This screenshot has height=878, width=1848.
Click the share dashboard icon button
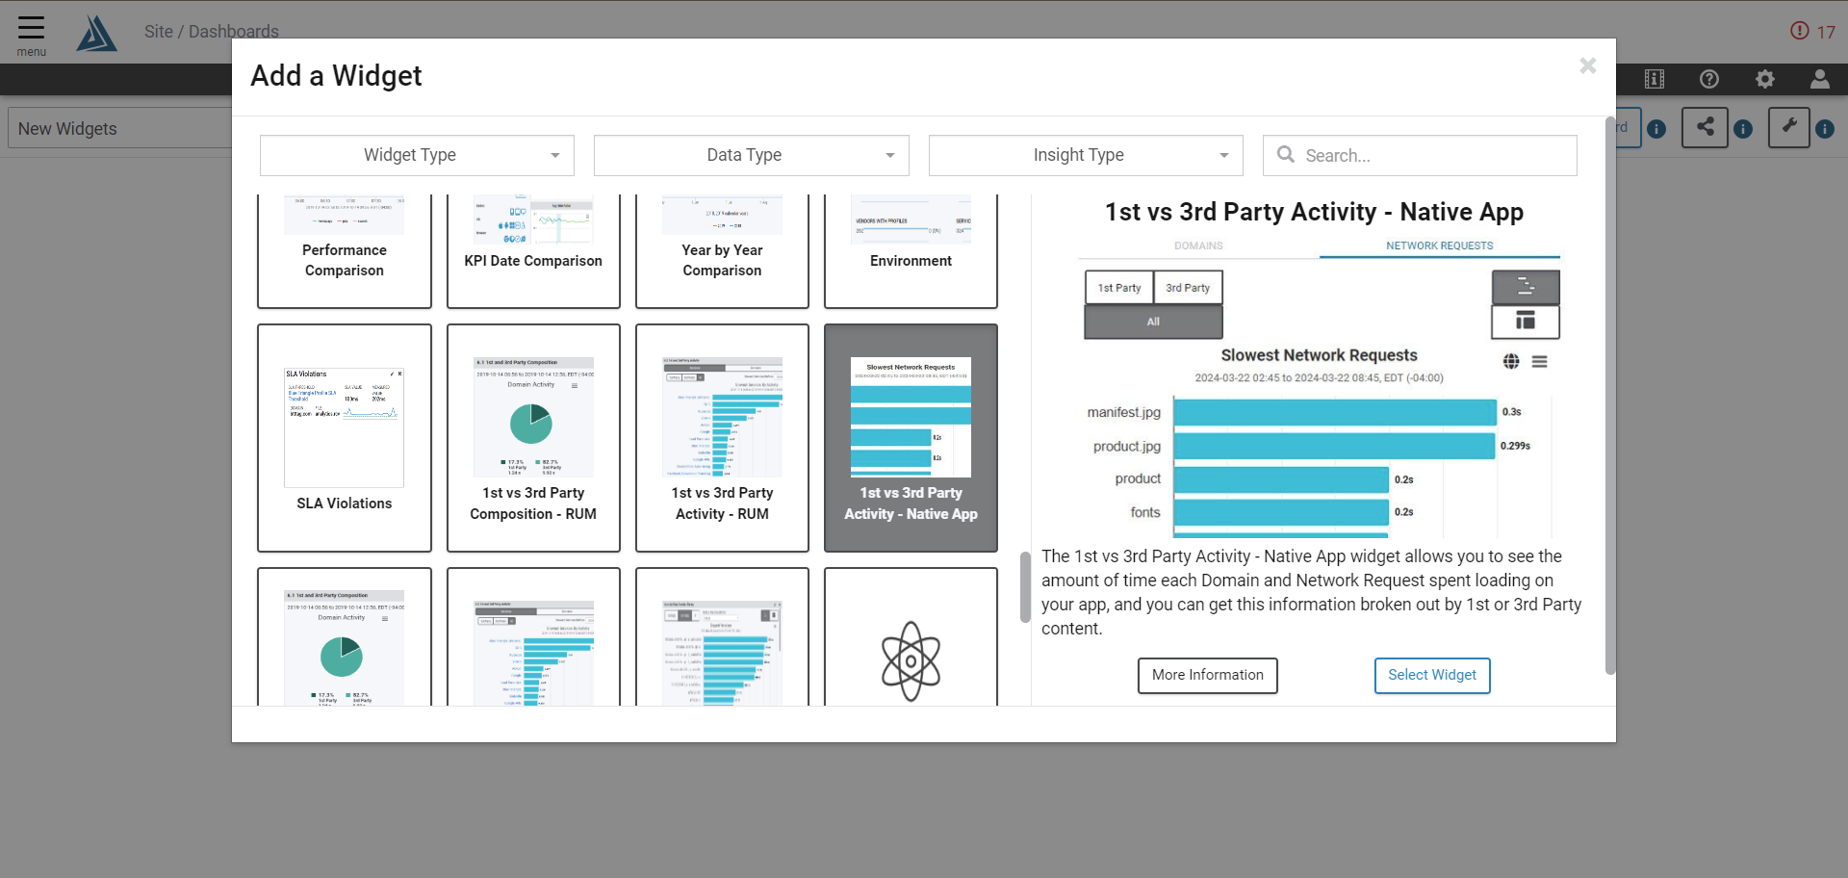[1705, 127]
